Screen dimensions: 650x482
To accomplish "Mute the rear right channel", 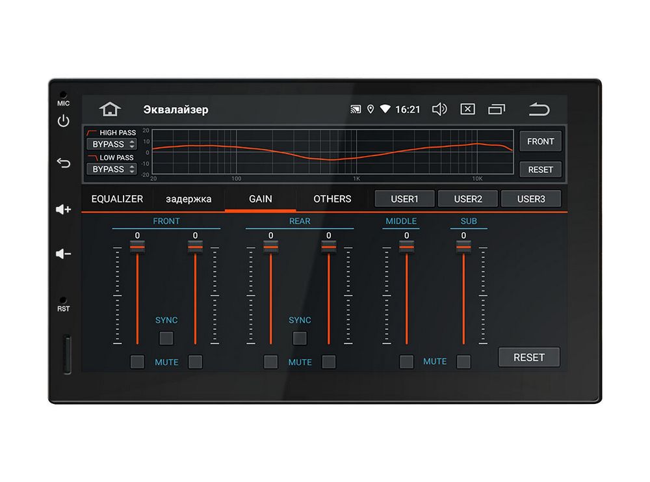I will coord(329,362).
